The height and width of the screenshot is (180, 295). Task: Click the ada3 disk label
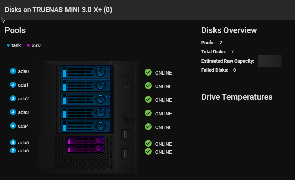pyautogui.click(x=23, y=112)
